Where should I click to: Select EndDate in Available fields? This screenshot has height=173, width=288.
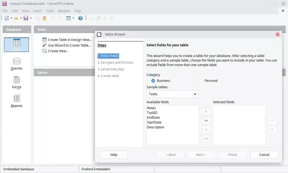pyautogui.click(x=153, y=118)
